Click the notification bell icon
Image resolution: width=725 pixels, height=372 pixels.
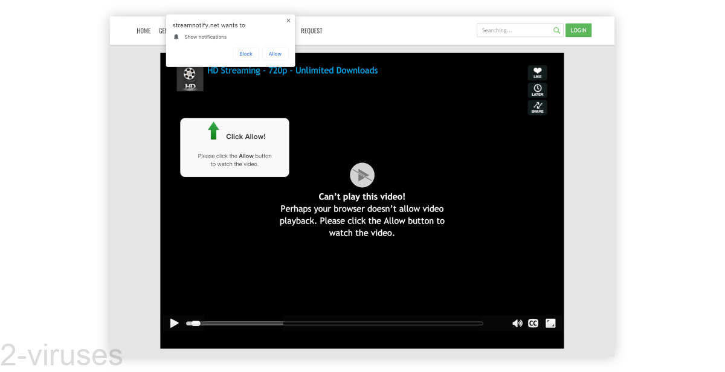(176, 37)
